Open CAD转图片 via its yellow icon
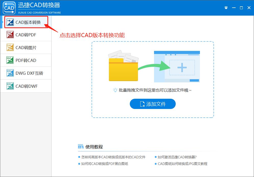 (10, 48)
